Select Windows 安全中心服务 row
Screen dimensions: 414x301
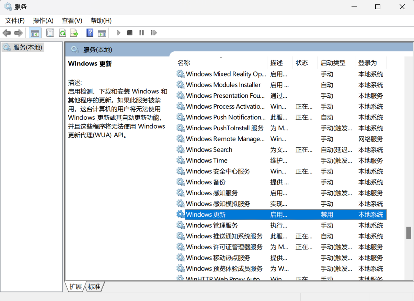tap(281, 171)
